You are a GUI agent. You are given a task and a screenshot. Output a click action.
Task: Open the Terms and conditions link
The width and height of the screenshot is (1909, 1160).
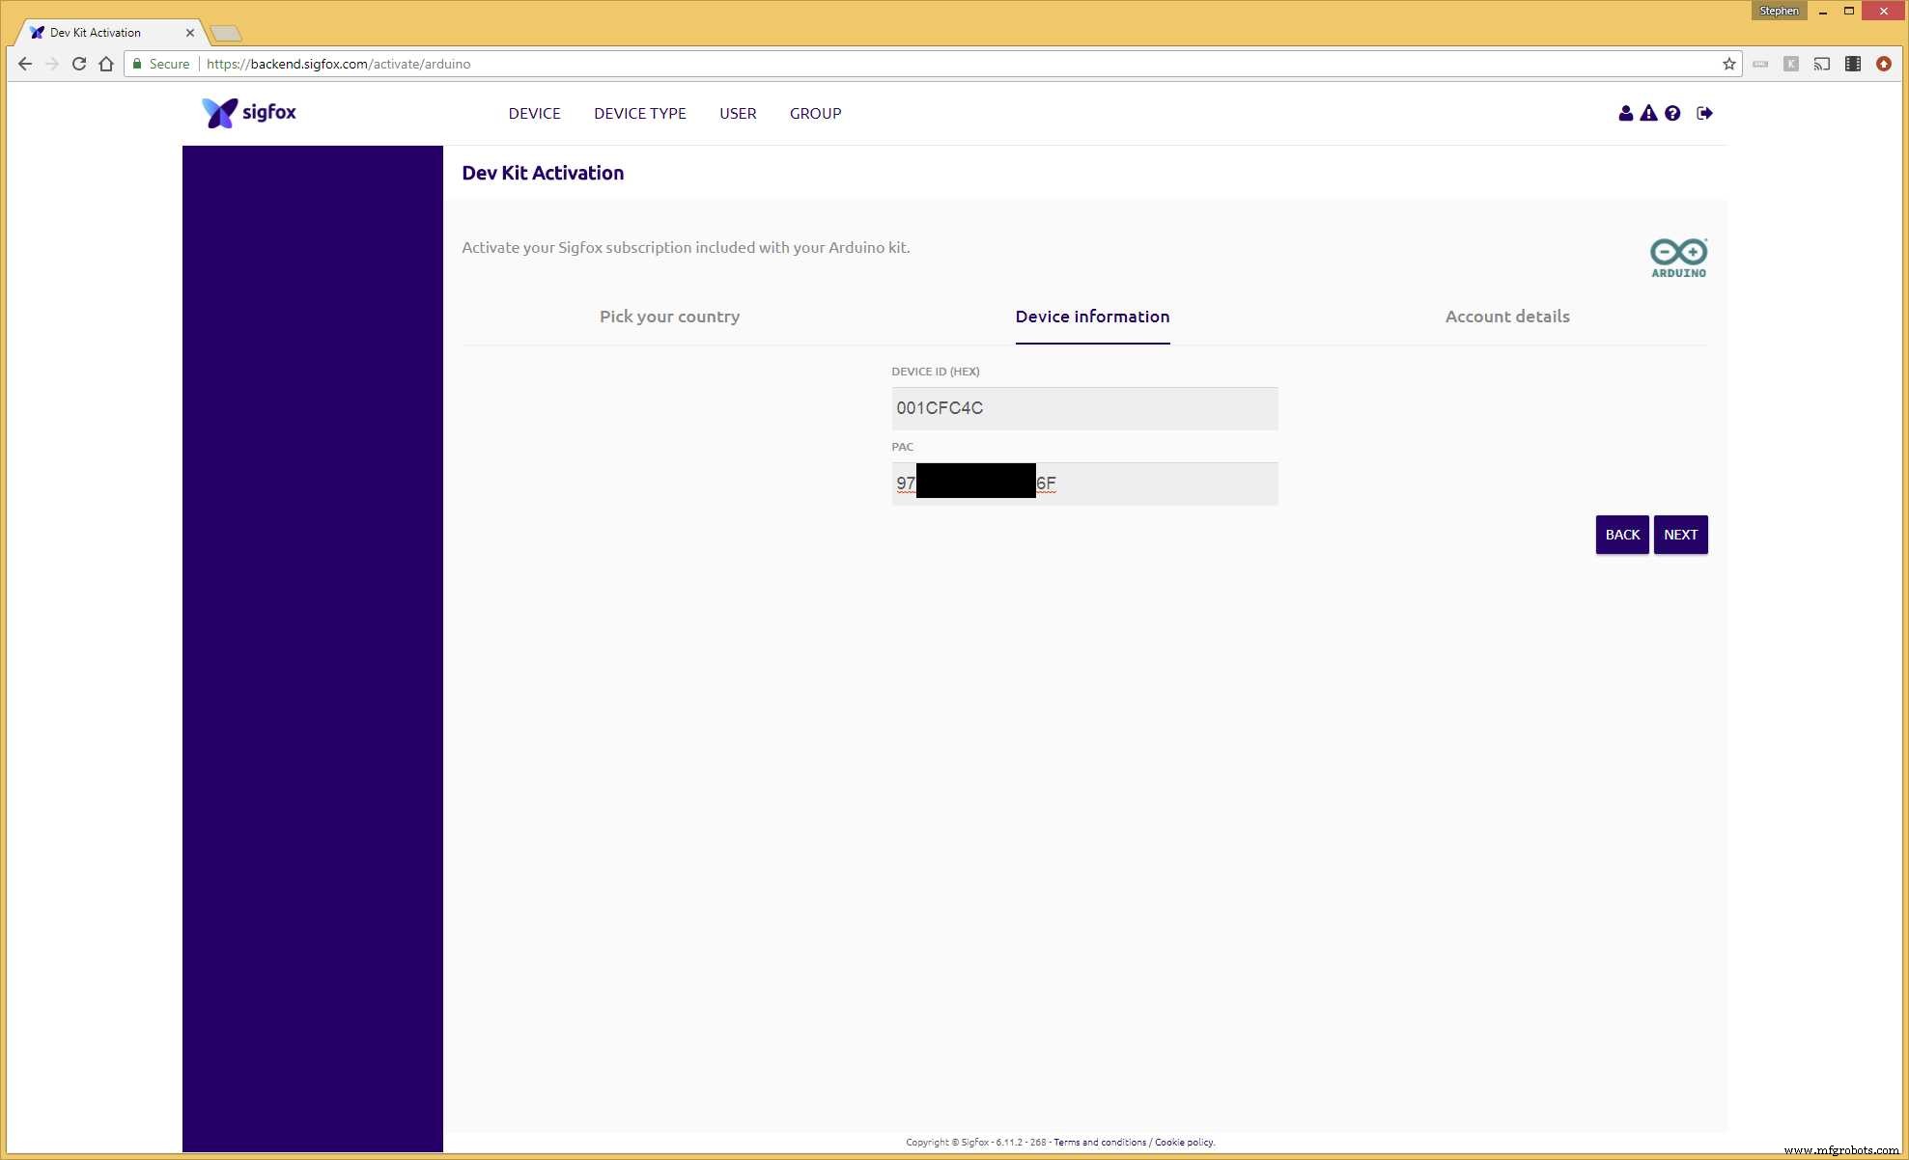(x=1099, y=1142)
